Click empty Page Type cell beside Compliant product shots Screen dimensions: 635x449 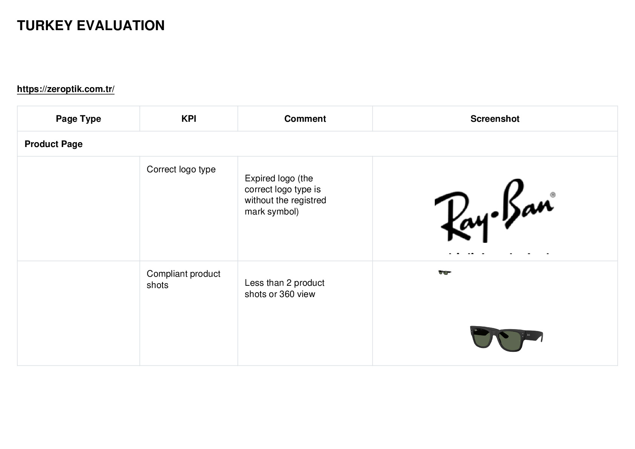[x=78, y=313]
